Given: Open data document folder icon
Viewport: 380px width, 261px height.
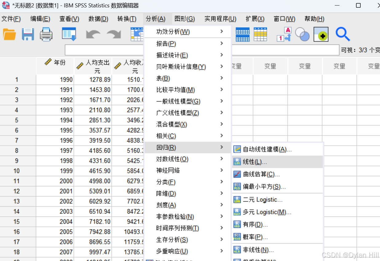Looking at the screenshot, I should pos(9,34).
